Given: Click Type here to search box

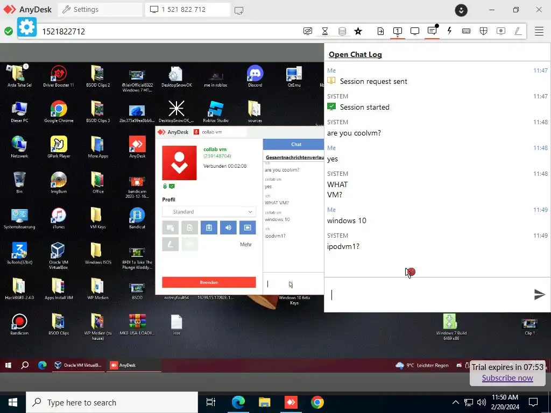Looking at the screenshot, I should 112,402.
